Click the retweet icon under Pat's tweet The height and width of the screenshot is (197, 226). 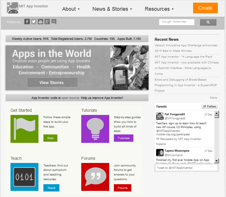(158, 139)
